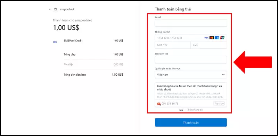This screenshot has width=278, height=136.
Task: Click the Lưu thông tin của tôi heading
Action: [x=189, y=88]
